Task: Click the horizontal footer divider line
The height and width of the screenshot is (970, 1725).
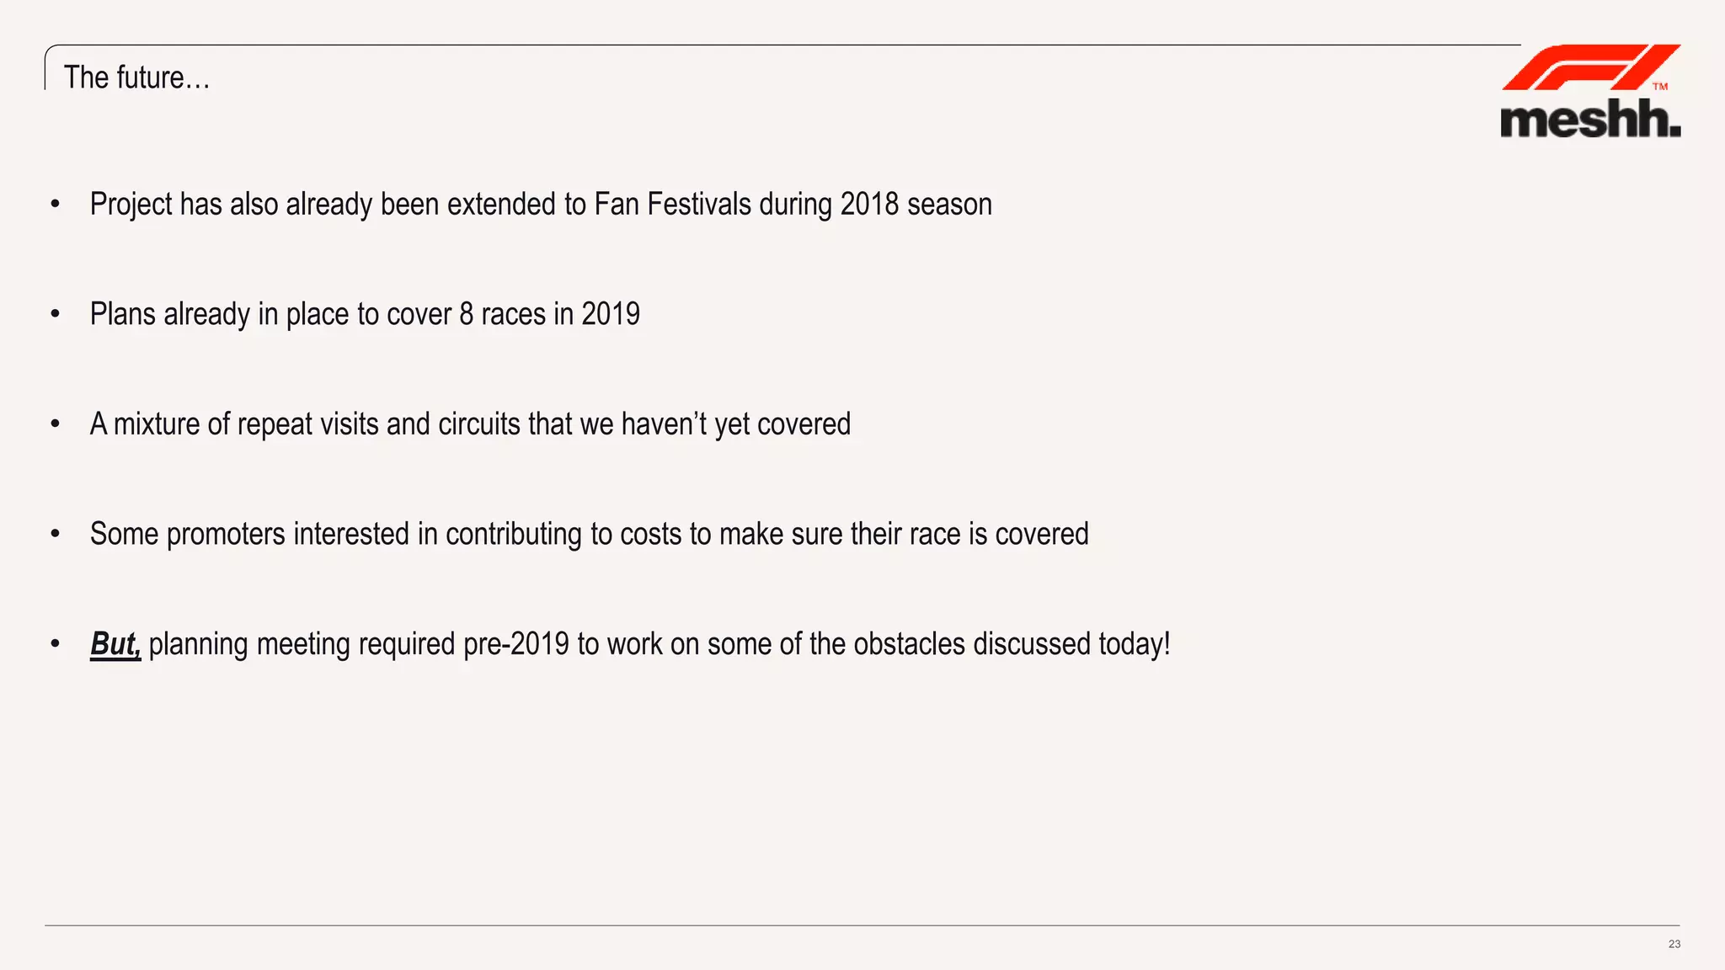Action: (x=862, y=925)
